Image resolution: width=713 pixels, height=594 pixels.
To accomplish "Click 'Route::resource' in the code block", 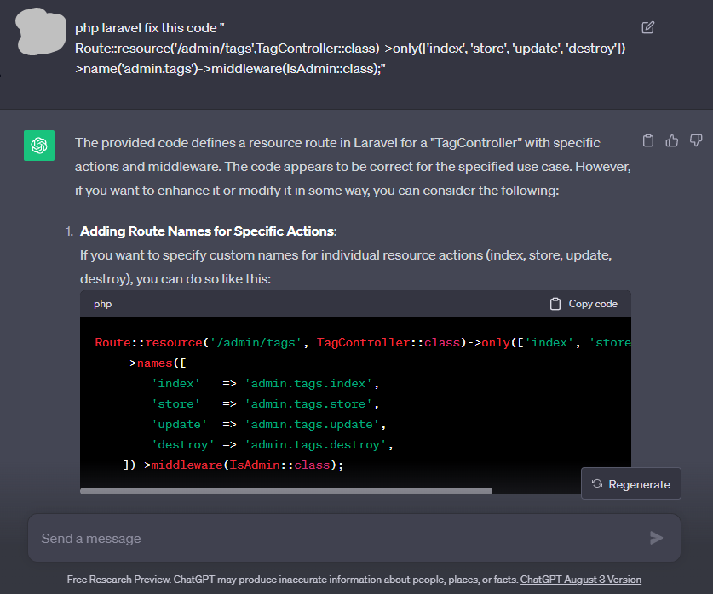I will coord(149,342).
